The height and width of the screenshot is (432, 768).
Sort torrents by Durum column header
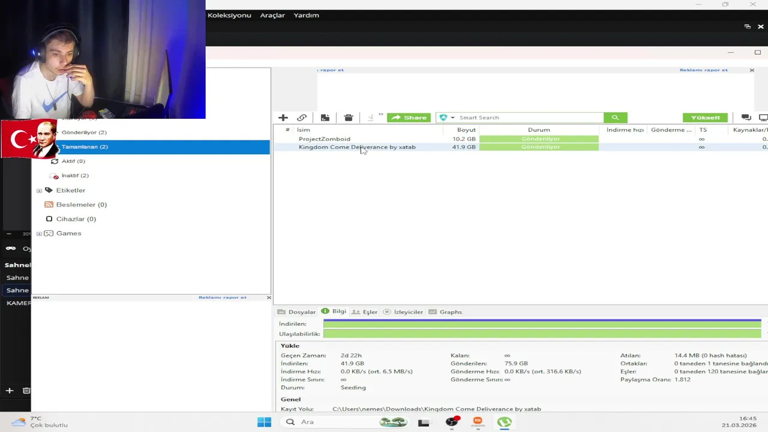click(539, 130)
